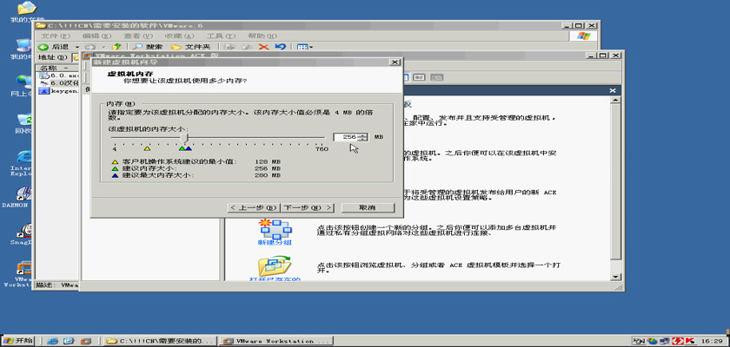This screenshot has width=730, height=347.
Task: Close the VMware home tab with white X
Action: tap(613, 90)
